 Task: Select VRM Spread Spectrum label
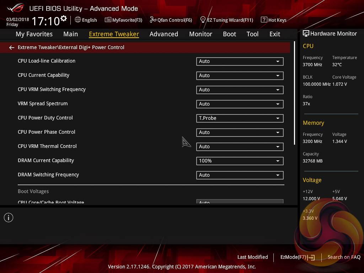tap(43, 103)
